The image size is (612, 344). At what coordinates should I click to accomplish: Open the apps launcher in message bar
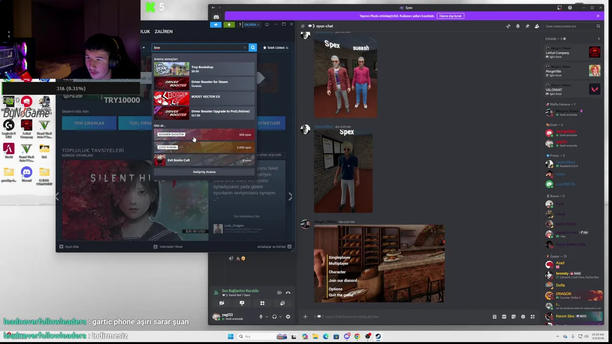pyautogui.click(x=533, y=316)
